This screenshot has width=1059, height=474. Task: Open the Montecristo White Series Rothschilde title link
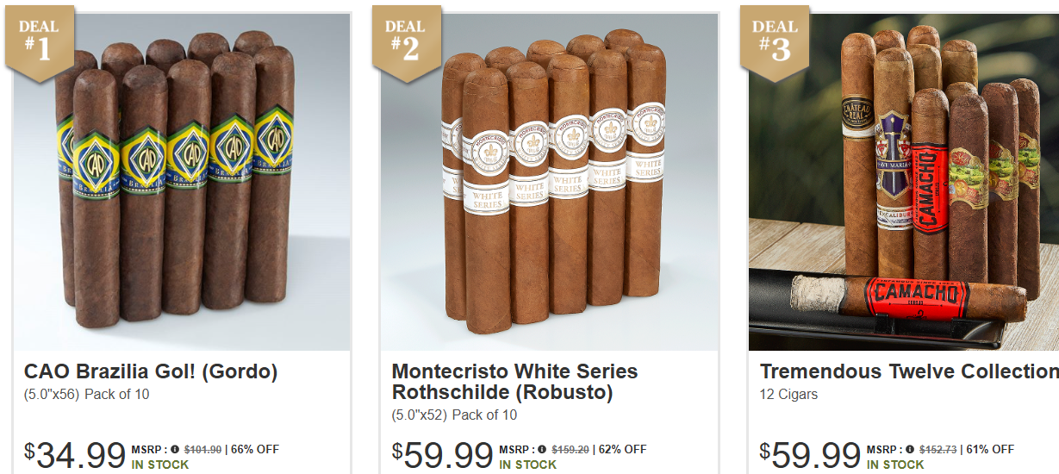(514, 382)
